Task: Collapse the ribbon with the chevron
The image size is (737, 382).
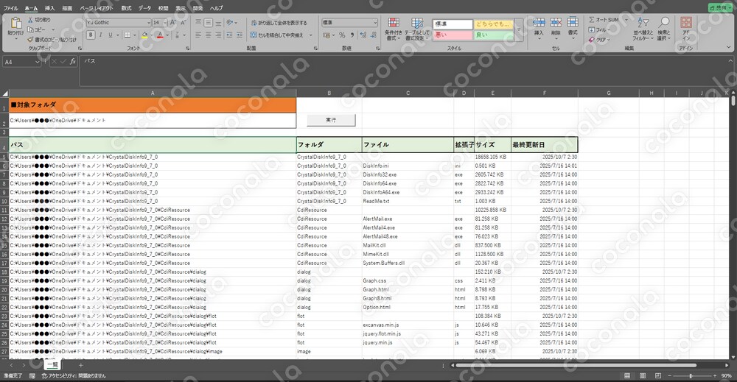Action: point(729,47)
